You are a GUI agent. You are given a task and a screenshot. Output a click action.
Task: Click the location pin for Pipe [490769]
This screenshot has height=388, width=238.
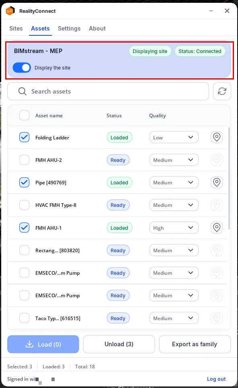tap(217, 182)
